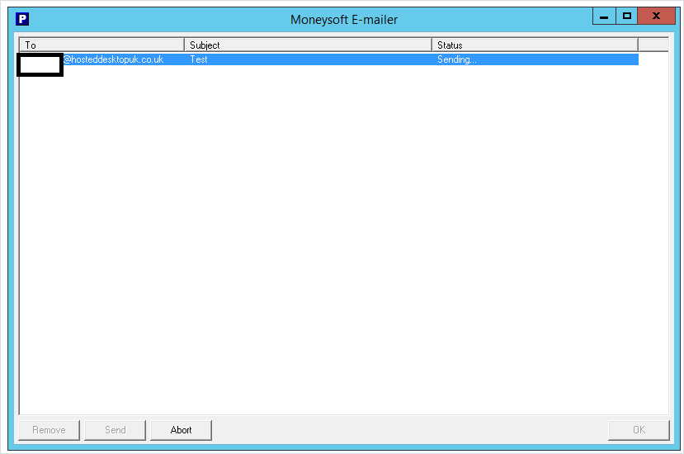Image resolution: width=684 pixels, height=454 pixels.
Task: Sort by the To column header
Action: click(101, 45)
